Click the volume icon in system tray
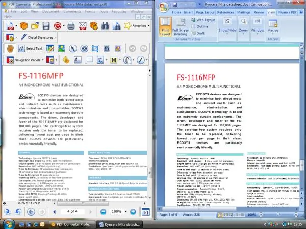 pyautogui.click(x=289, y=224)
